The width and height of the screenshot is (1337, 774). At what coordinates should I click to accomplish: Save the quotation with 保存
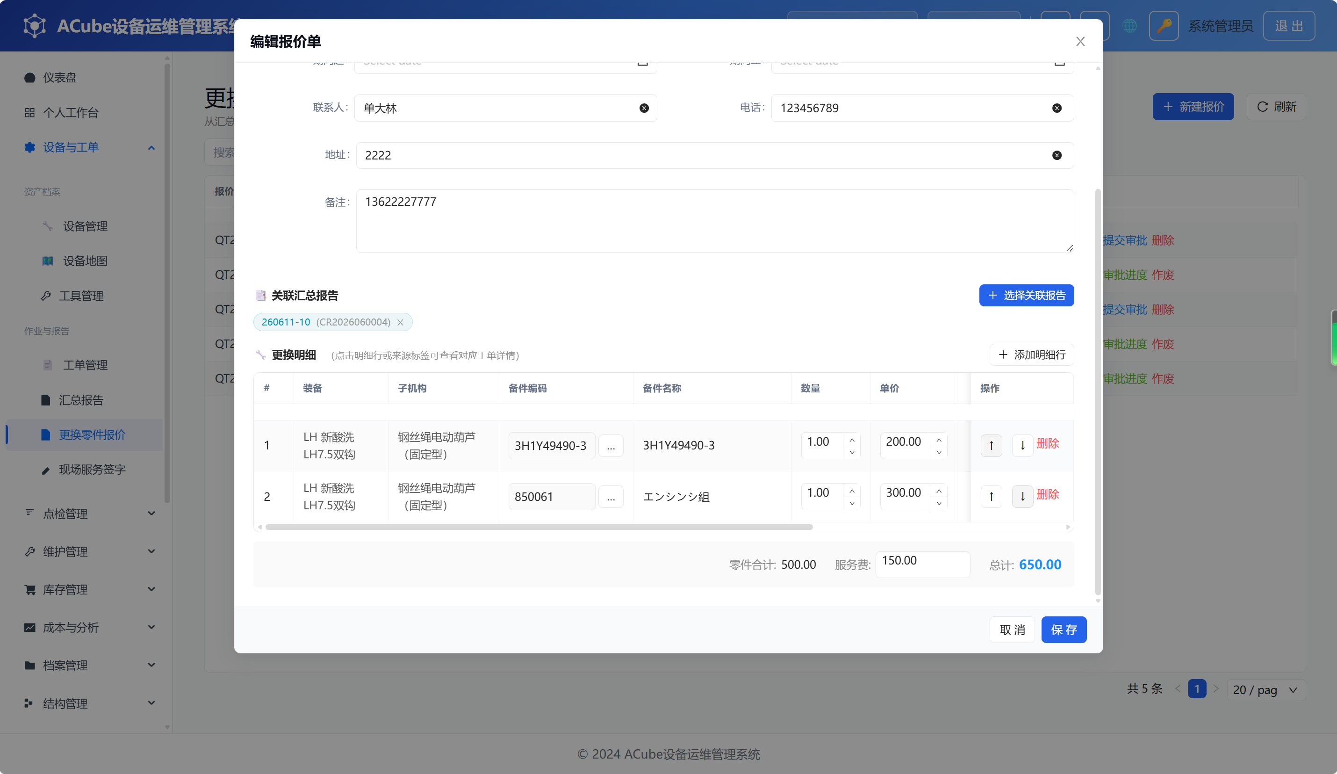pyautogui.click(x=1063, y=629)
